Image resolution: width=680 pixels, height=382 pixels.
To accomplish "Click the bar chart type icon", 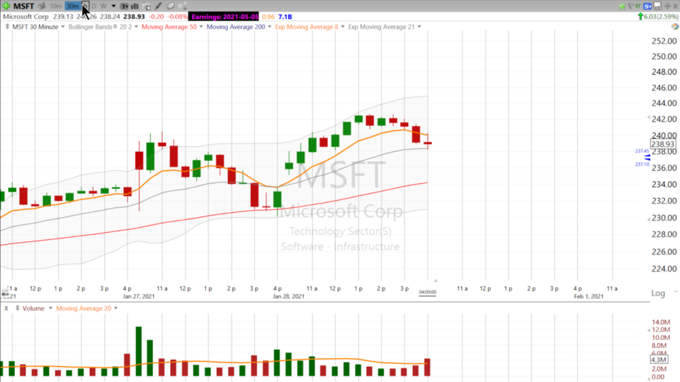I will pos(135,6).
